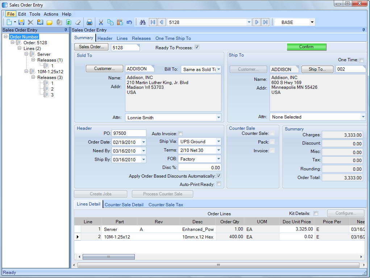Click the clipboard Paste icon
This screenshot has height=278, width=370.
click(120, 22)
